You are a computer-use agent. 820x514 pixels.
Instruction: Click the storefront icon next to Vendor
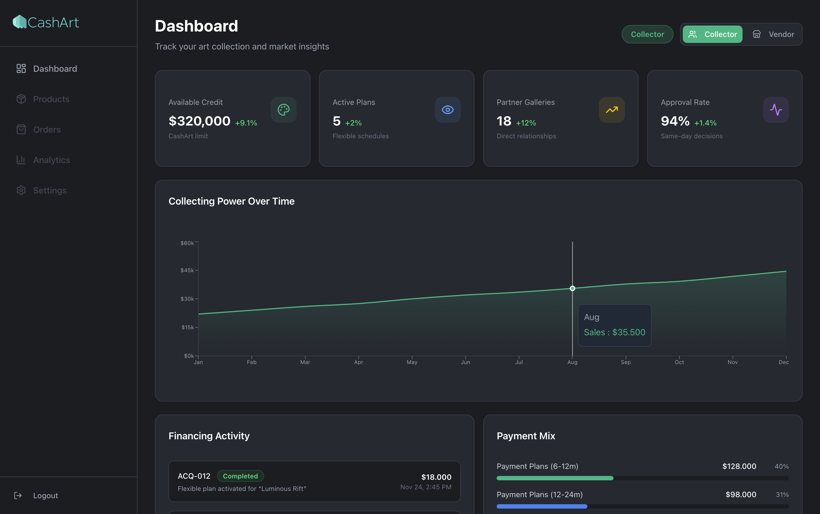click(x=756, y=34)
